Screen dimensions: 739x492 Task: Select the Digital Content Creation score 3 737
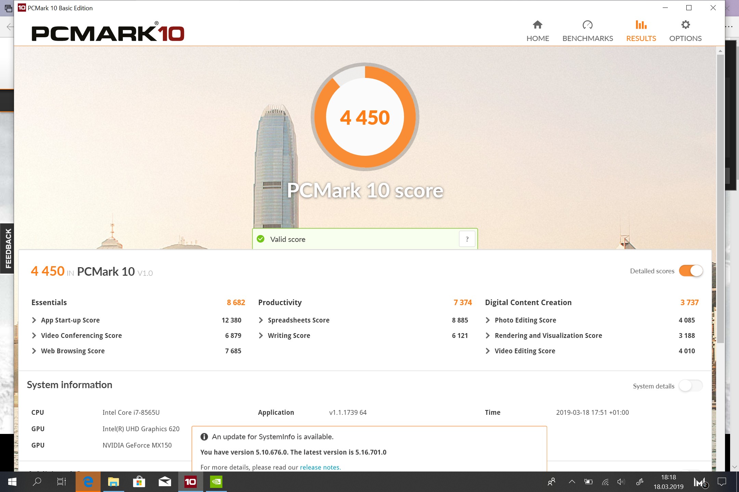[689, 302]
